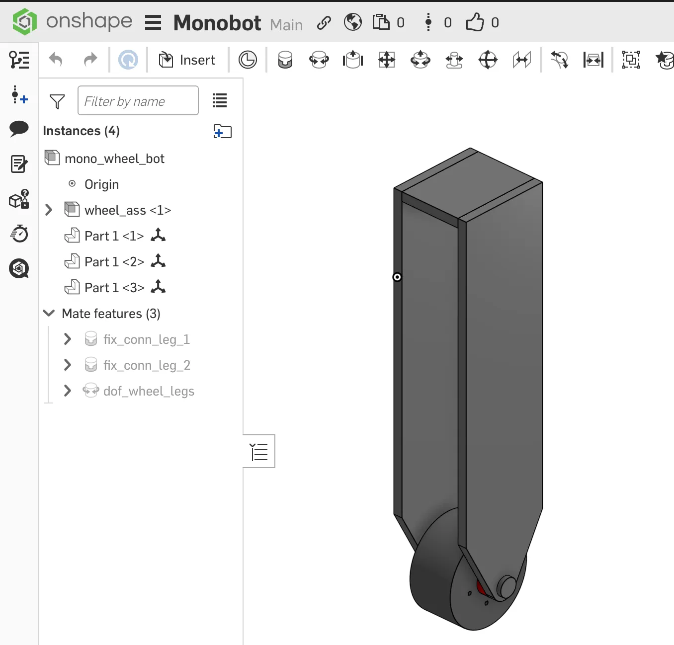Click the Instances (4) header
The height and width of the screenshot is (645, 674).
tap(82, 131)
